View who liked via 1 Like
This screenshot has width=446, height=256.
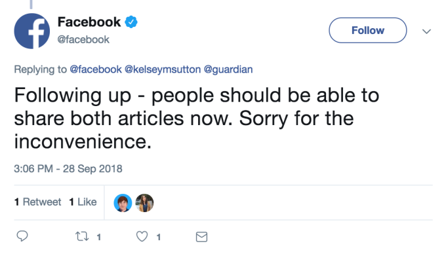pos(83,202)
